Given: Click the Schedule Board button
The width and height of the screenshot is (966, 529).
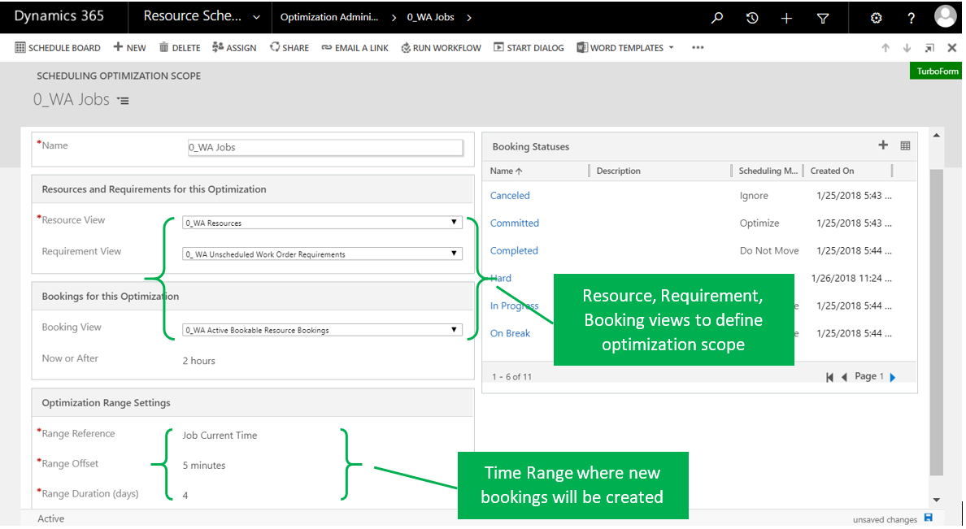Looking at the screenshot, I should pos(58,48).
